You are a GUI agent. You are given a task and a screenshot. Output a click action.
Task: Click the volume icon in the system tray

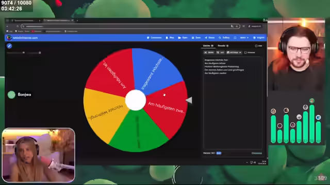click(255, 162)
